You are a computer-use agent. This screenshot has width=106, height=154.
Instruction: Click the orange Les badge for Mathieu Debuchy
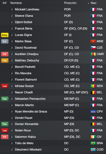[5, 60]
